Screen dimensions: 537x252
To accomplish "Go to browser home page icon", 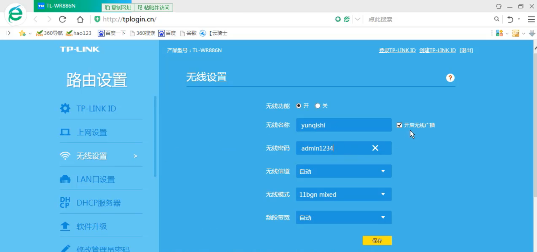I will coord(80,19).
